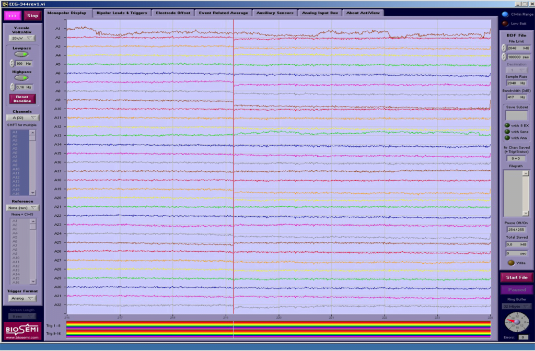Click the Sample Rate 2048 Hz field
Viewport: 535px width, 351px height.
point(517,83)
